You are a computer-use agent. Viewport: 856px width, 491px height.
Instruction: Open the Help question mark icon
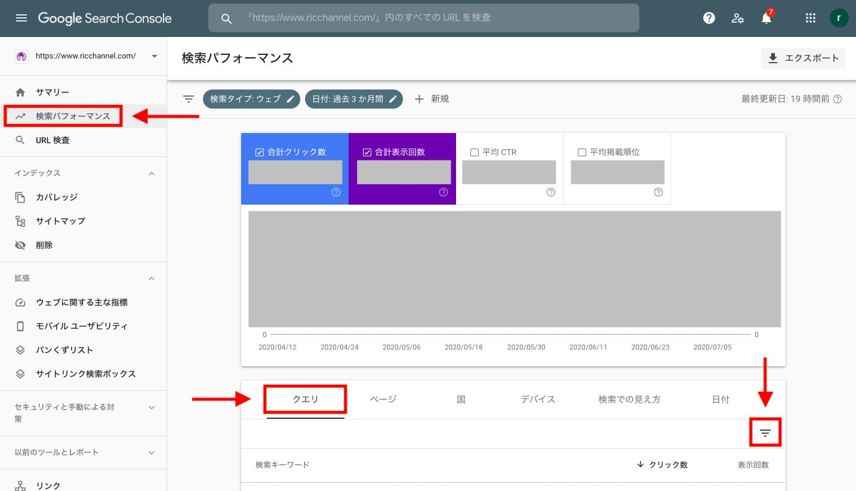pos(709,18)
